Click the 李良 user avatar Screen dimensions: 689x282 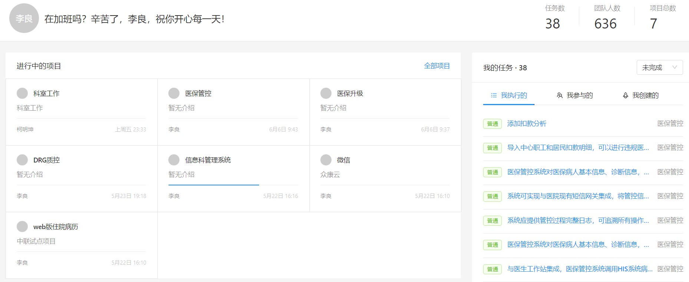point(24,18)
